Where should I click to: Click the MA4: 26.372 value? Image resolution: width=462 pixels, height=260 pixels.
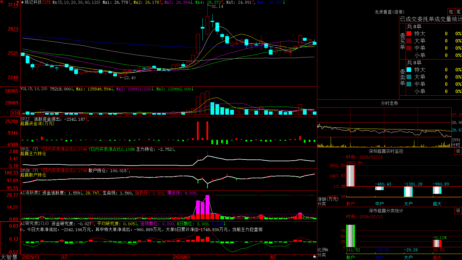[x=208, y=2]
